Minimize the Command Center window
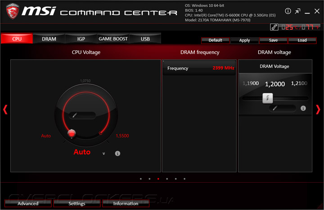 point(307,13)
